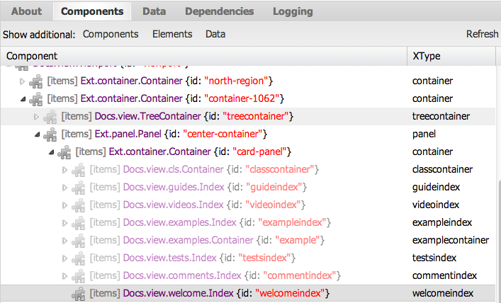The height and width of the screenshot is (303, 501).
Task: Click the 'examplecontainer' xtype cell
Action: pos(451,241)
